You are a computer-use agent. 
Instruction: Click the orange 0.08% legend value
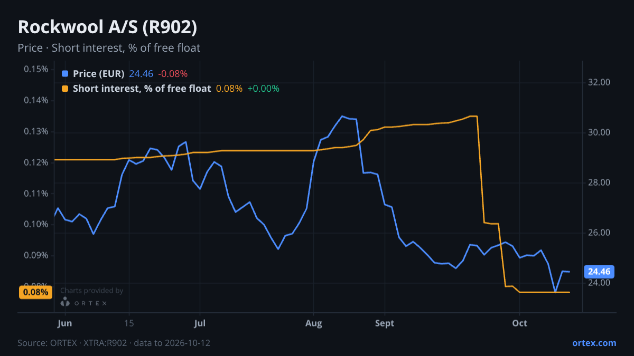click(x=229, y=89)
